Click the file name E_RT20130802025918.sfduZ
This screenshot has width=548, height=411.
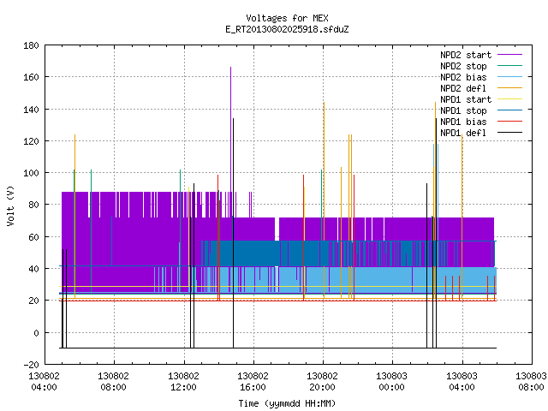[287, 29]
